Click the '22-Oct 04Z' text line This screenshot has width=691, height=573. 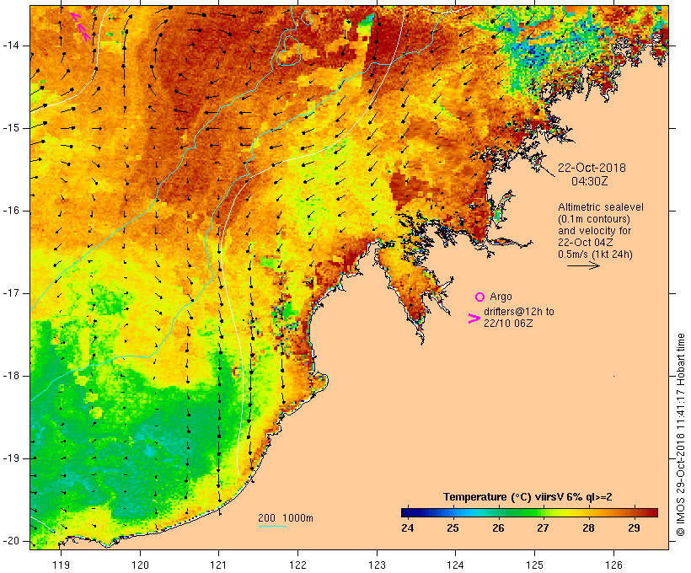point(585,243)
